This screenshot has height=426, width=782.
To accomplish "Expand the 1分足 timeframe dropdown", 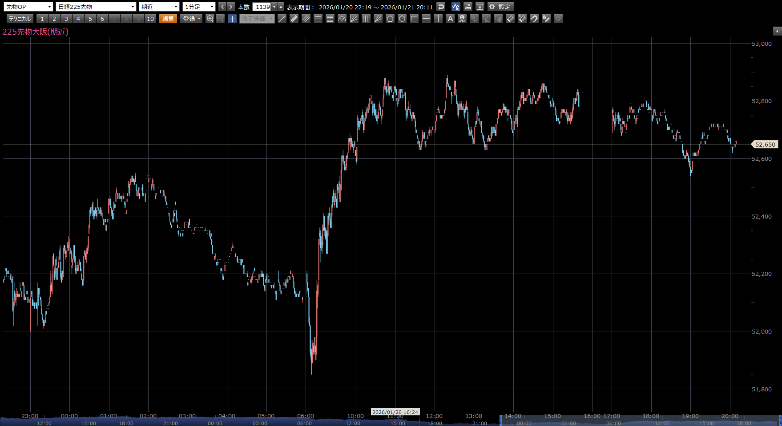I will [x=199, y=7].
